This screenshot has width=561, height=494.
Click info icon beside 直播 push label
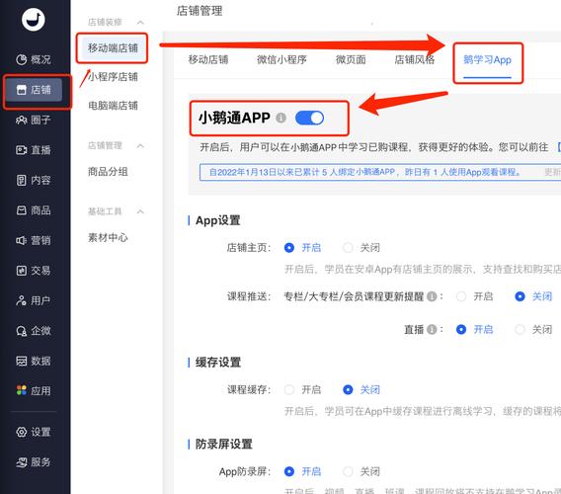(x=432, y=329)
